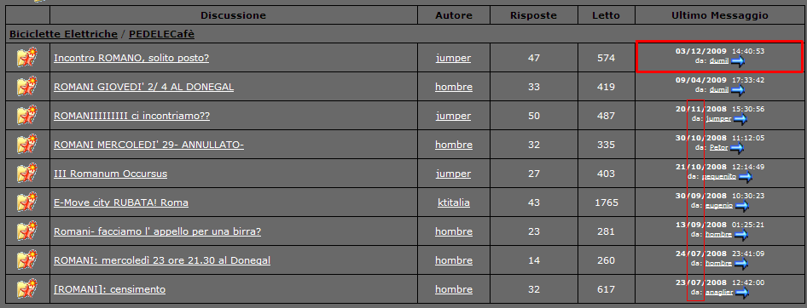This screenshot has height=308, width=807.
Task: Click folder icon beside ROMANI GIOVEDI' topic
Action: [27, 87]
